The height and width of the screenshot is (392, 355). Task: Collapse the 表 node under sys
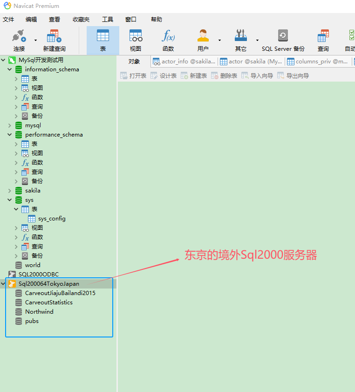point(16,209)
